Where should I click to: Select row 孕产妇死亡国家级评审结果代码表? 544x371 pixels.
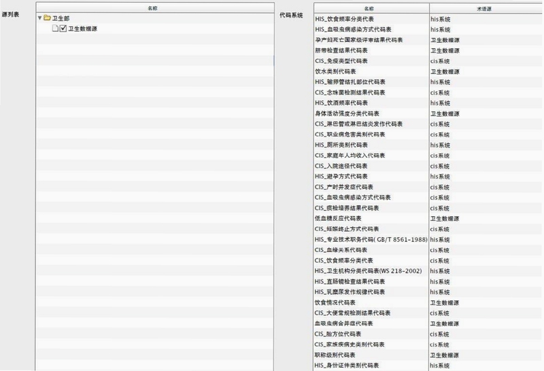coord(428,40)
